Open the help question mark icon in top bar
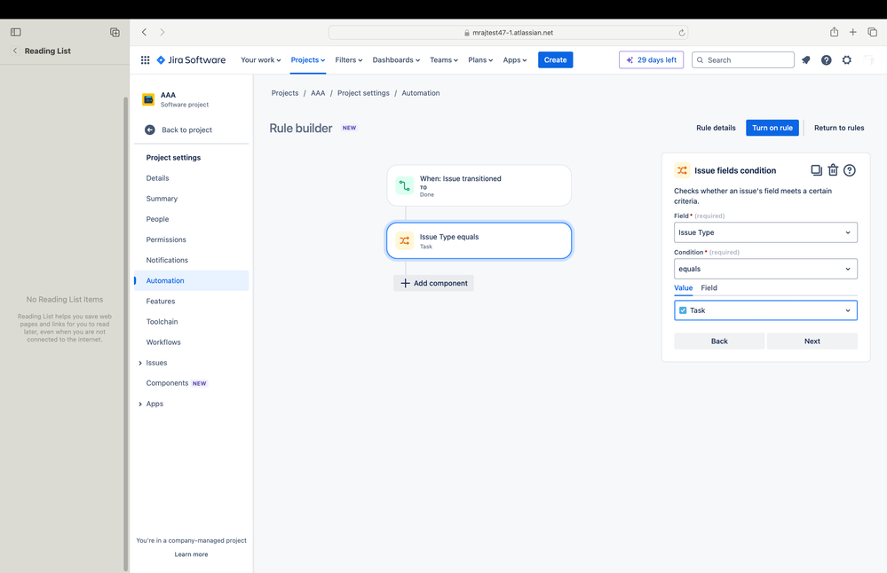The height and width of the screenshot is (573, 887). (x=827, y=60)
